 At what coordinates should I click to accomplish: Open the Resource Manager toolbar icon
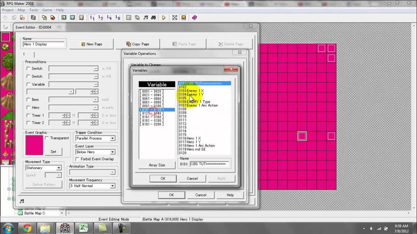pos(137,18)
